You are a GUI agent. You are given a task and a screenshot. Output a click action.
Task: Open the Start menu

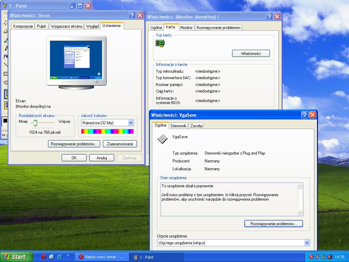(16, 257)
